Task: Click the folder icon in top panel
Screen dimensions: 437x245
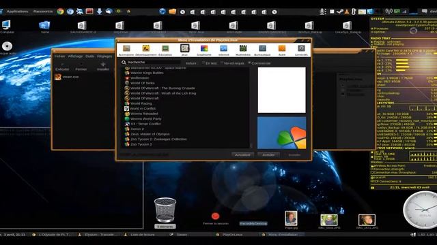Action: coord(172,12)
